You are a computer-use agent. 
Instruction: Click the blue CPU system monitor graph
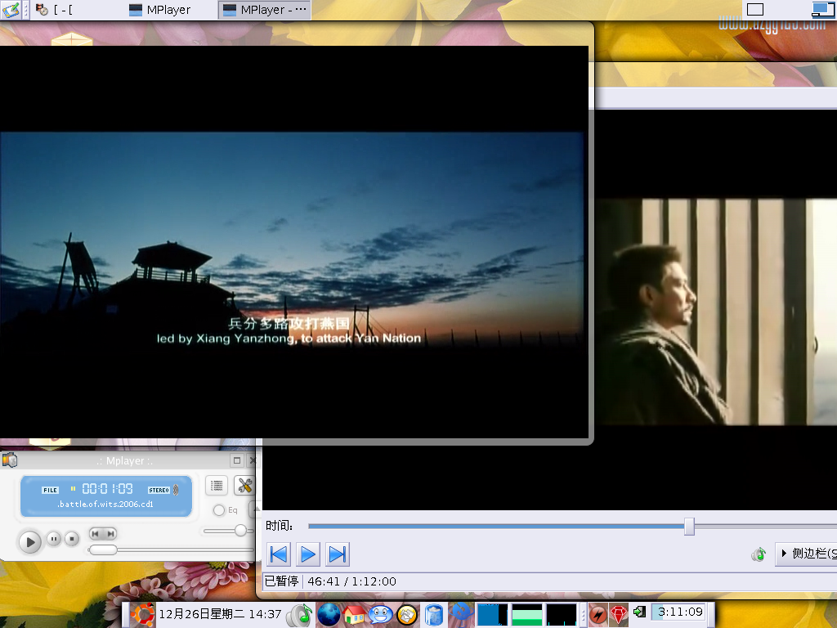click(492, 615)
